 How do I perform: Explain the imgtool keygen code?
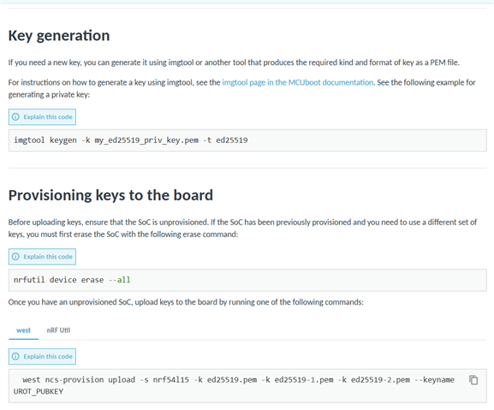tap(42, 116)
